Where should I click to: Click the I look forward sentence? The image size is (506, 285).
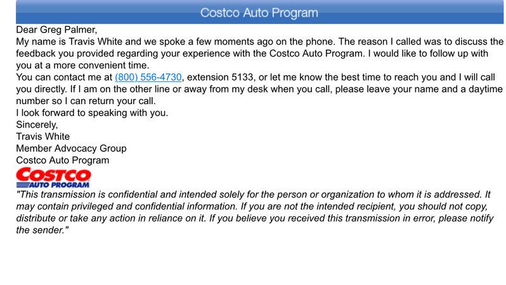(x=93, y=113)
